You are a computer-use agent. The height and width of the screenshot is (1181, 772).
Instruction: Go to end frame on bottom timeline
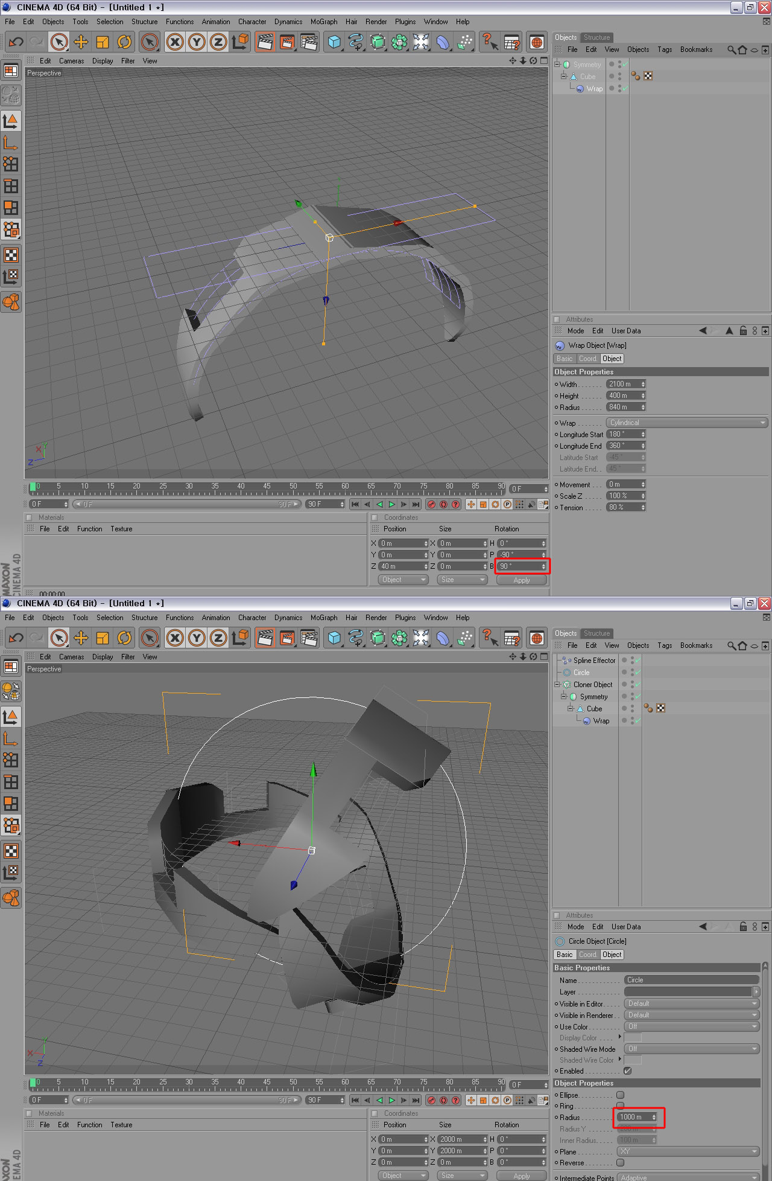tap(416, 1100)
